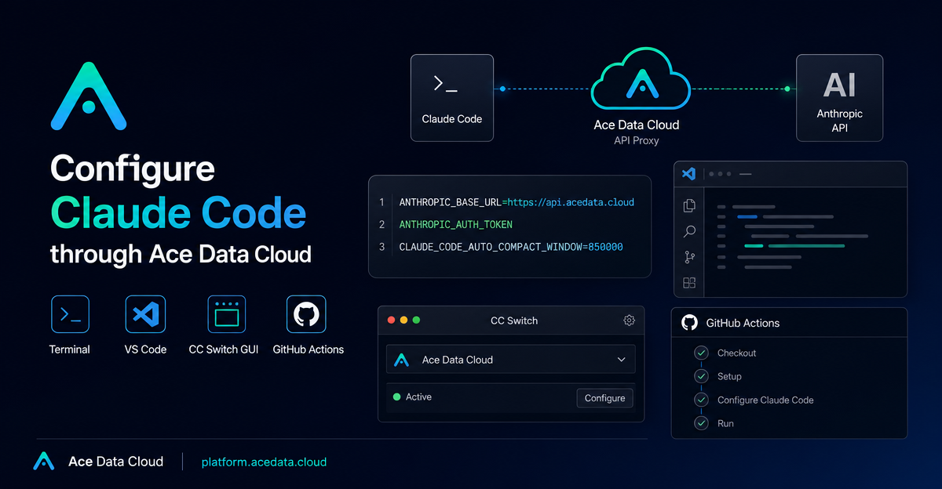
Task: Select the VS Code icon tile
Action: (145, 315)
